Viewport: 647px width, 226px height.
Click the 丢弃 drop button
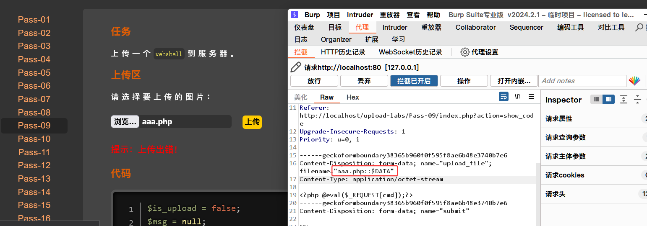(364, 81)
